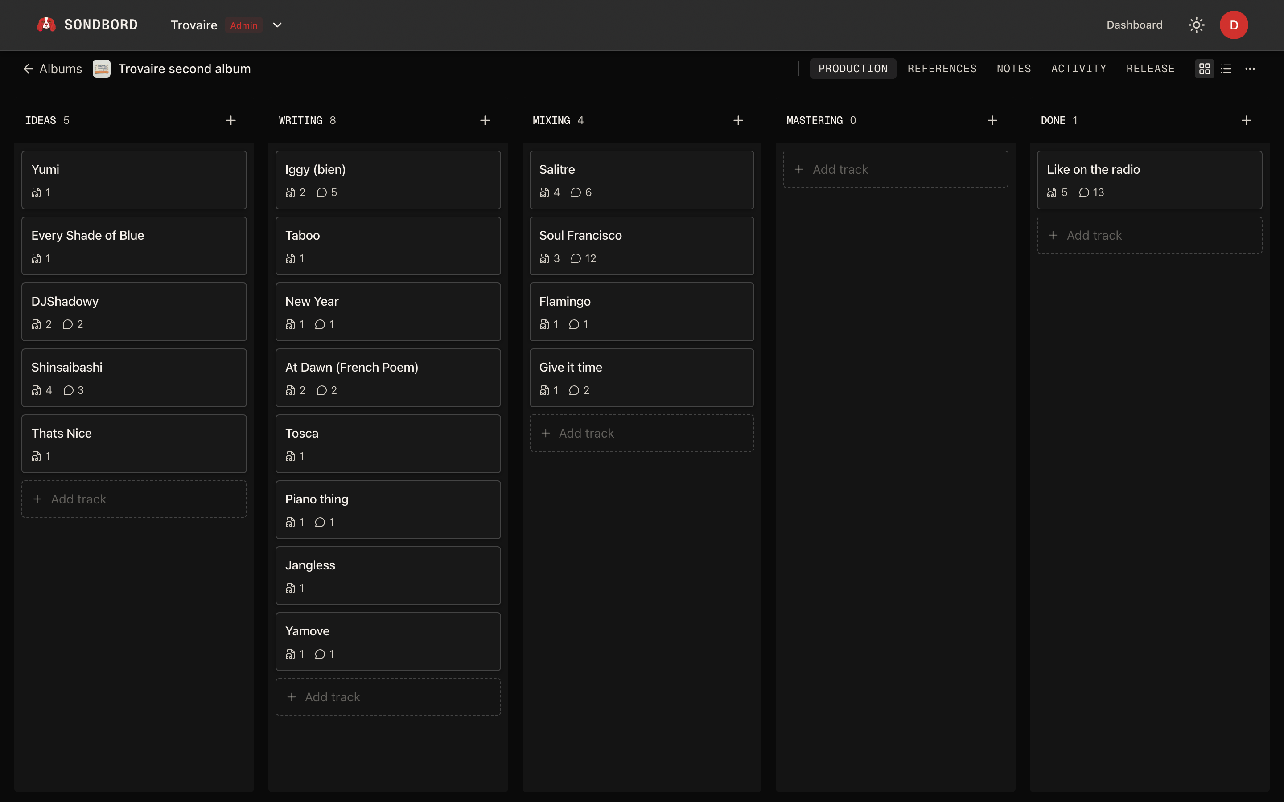Click Add track button under Writing
The image size is (1284, 802).
point(388,697)
